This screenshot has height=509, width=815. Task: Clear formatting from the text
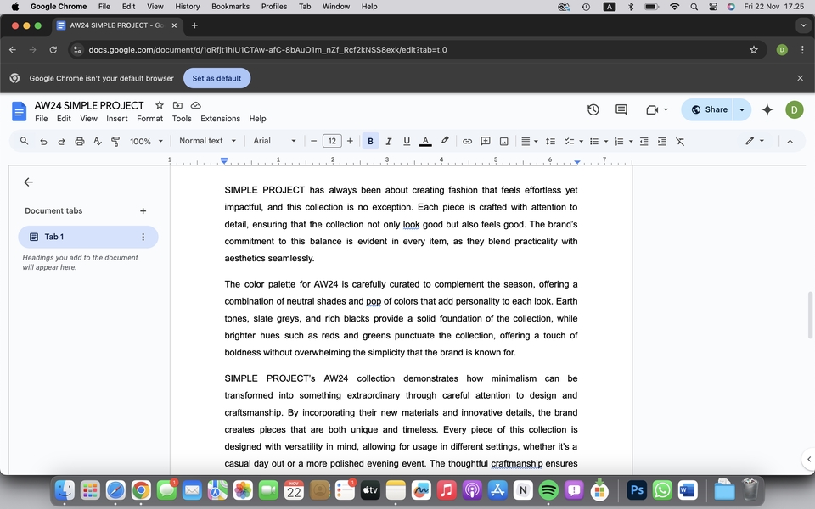[679, 141]
